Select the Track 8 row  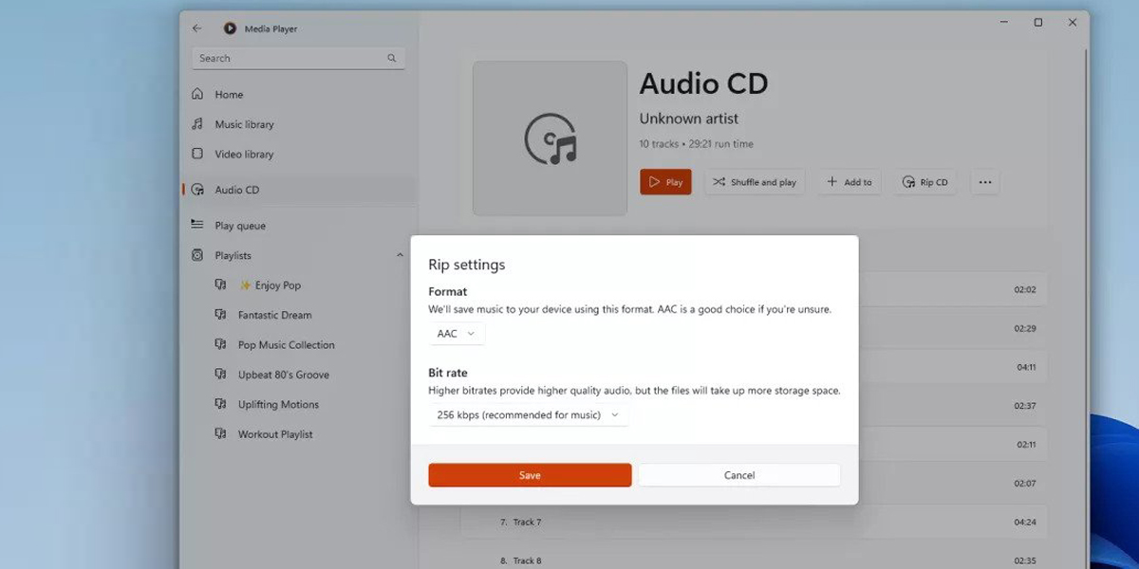click(754, 560)
